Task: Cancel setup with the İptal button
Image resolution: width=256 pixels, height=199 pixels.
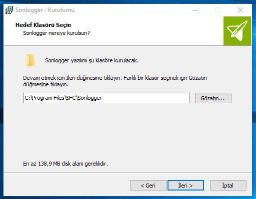Action: pos(228,186)
